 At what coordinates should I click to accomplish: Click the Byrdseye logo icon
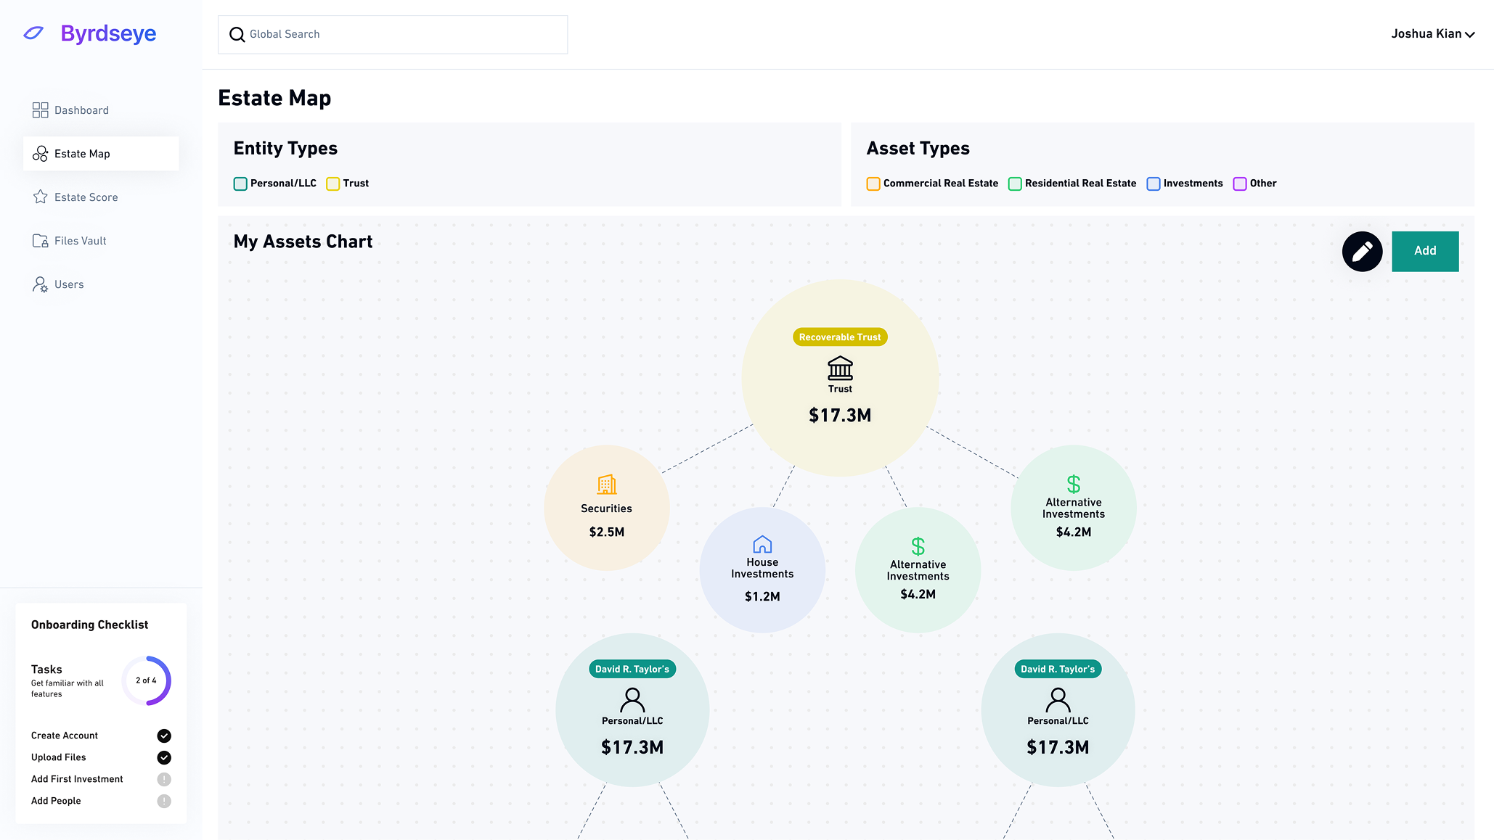pos(33,33)
